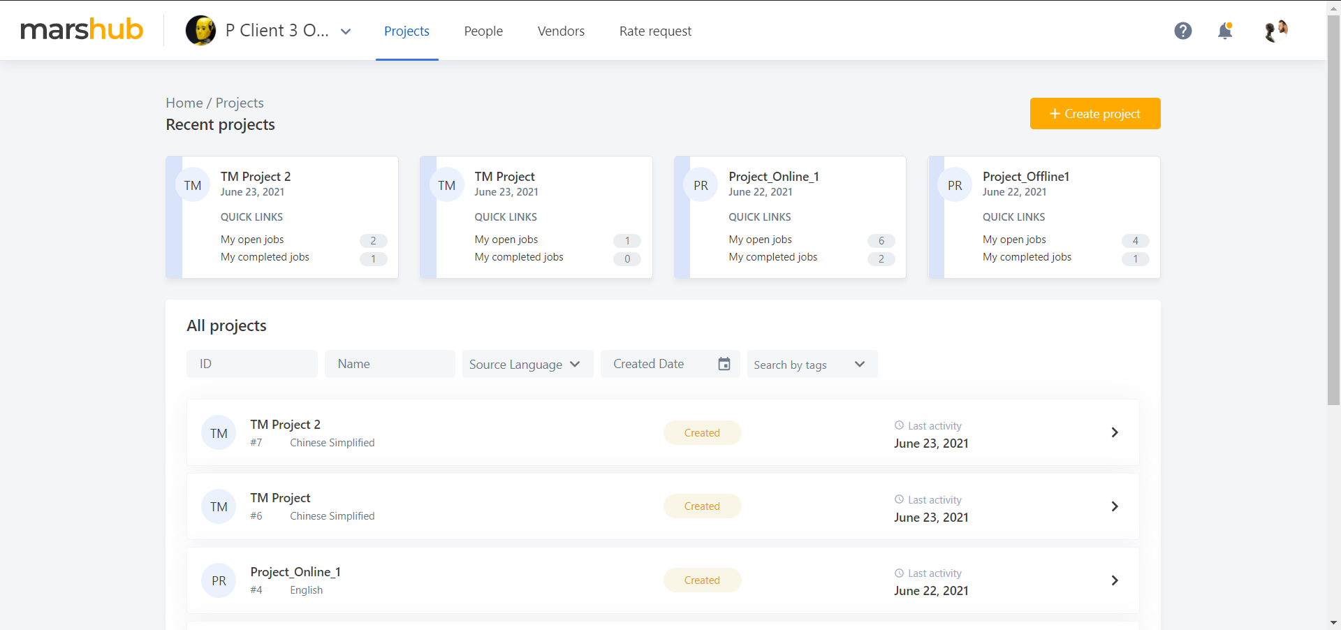Click the PR avatar in project #4 row

219,580
